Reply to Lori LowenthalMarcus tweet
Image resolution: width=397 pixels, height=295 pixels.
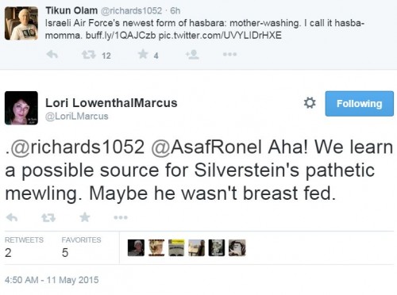[12, 218]
